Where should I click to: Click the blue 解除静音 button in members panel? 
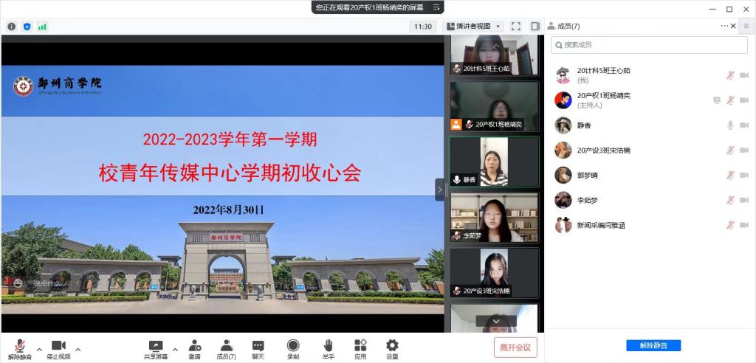[653, 345]
